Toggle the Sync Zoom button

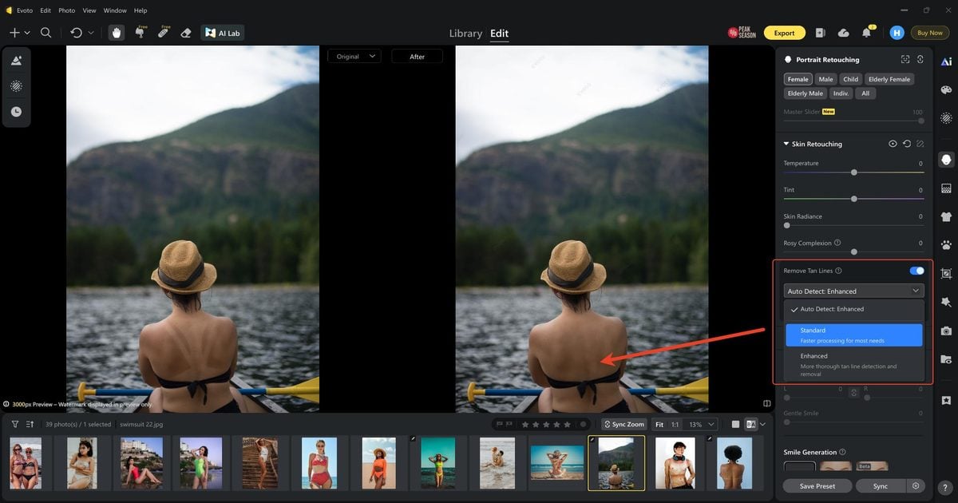click(623, 424)
